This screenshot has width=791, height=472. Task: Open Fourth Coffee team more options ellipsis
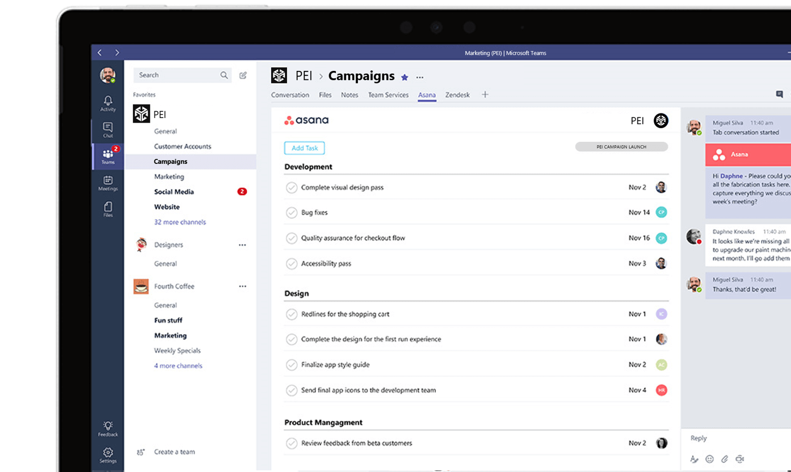(x=242, y=286)
